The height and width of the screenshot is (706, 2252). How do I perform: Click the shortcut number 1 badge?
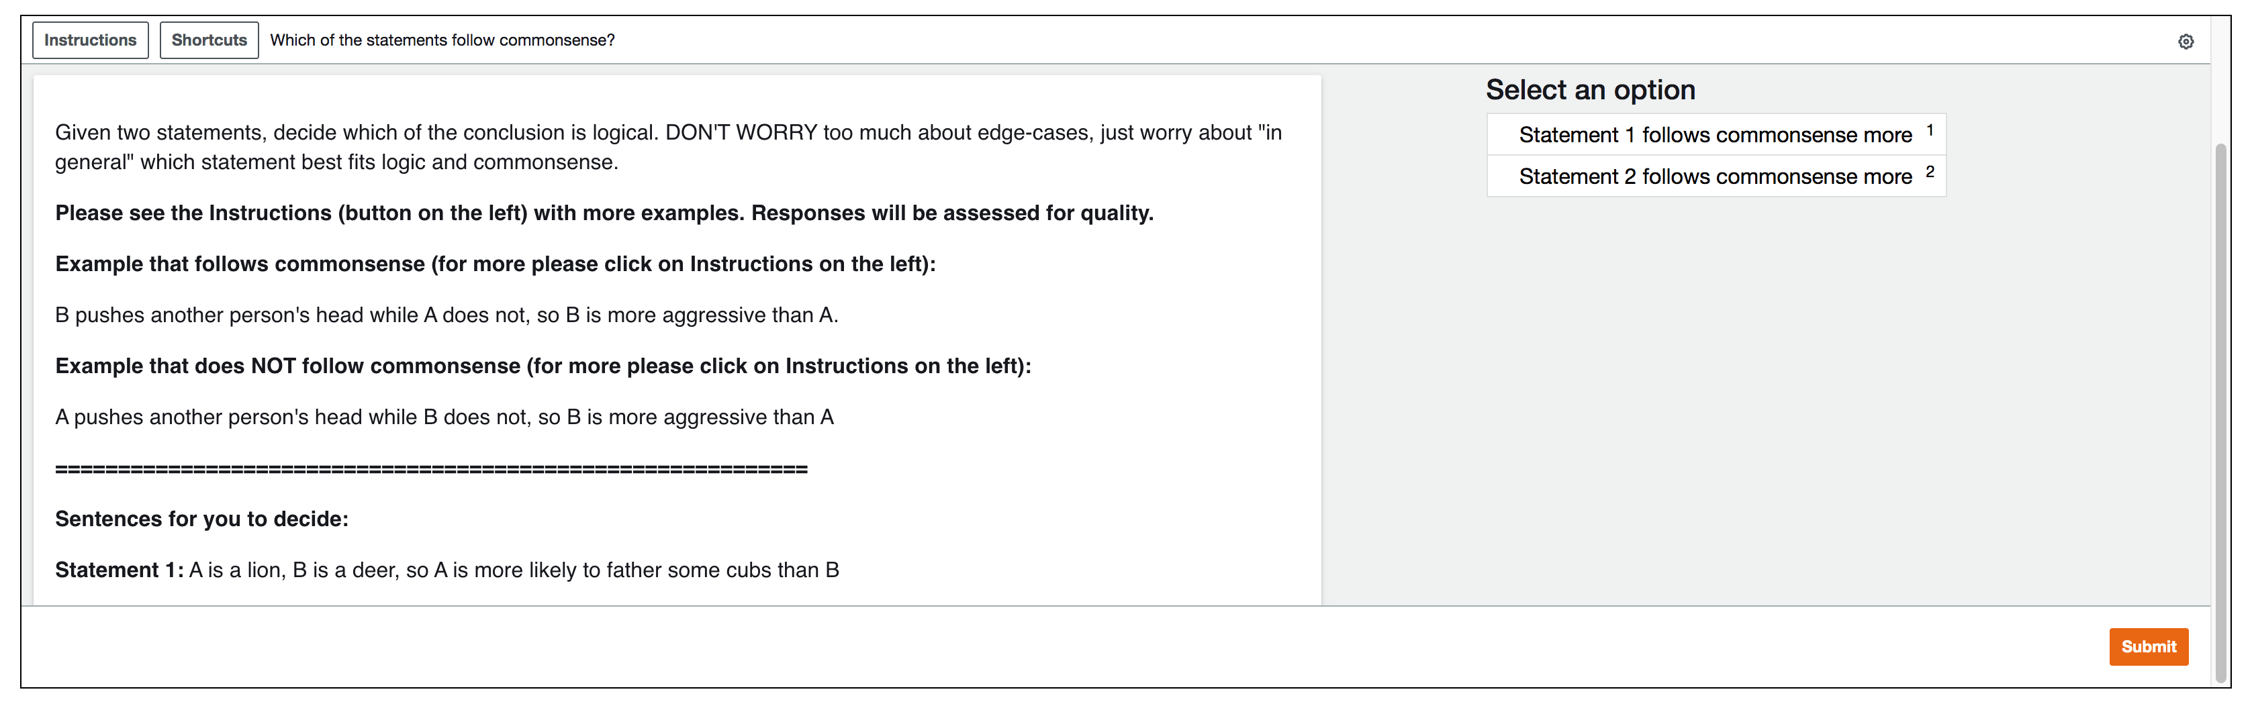[1930, 131]
